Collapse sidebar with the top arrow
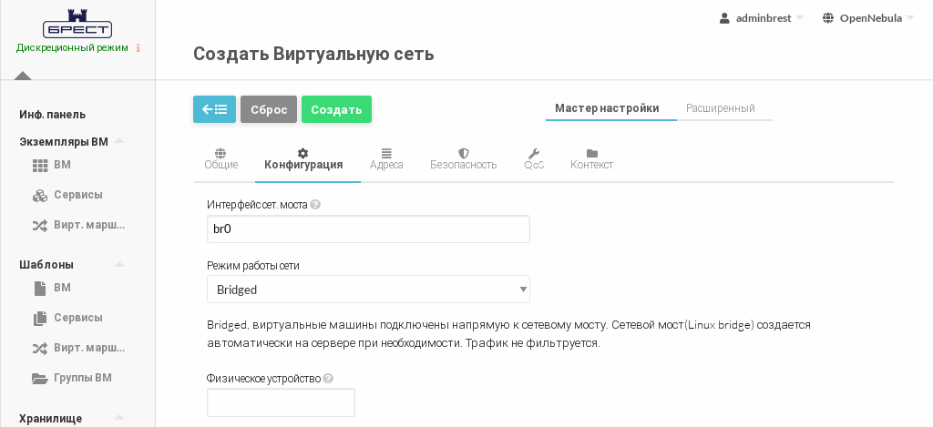This screenshot has width=933, height=427. 23,76
